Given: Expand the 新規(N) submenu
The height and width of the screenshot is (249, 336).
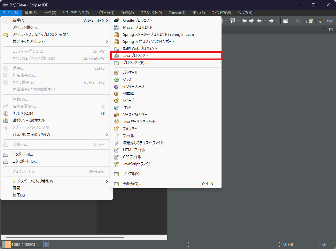Looking at the screenshot, I should (x=57, y=20).
